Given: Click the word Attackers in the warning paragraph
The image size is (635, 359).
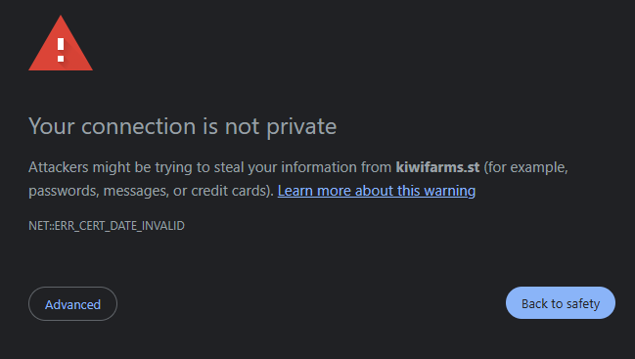Looking at the screenshot, I should [59, 167].
